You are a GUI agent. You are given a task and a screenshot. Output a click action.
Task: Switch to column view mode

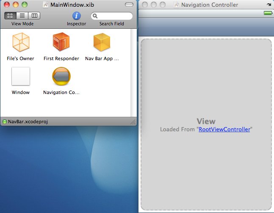(34, 16)
